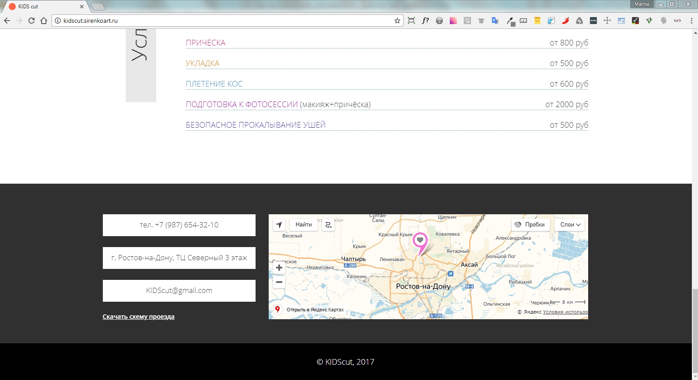Open the blue bird extension icon

coord(551,21)
